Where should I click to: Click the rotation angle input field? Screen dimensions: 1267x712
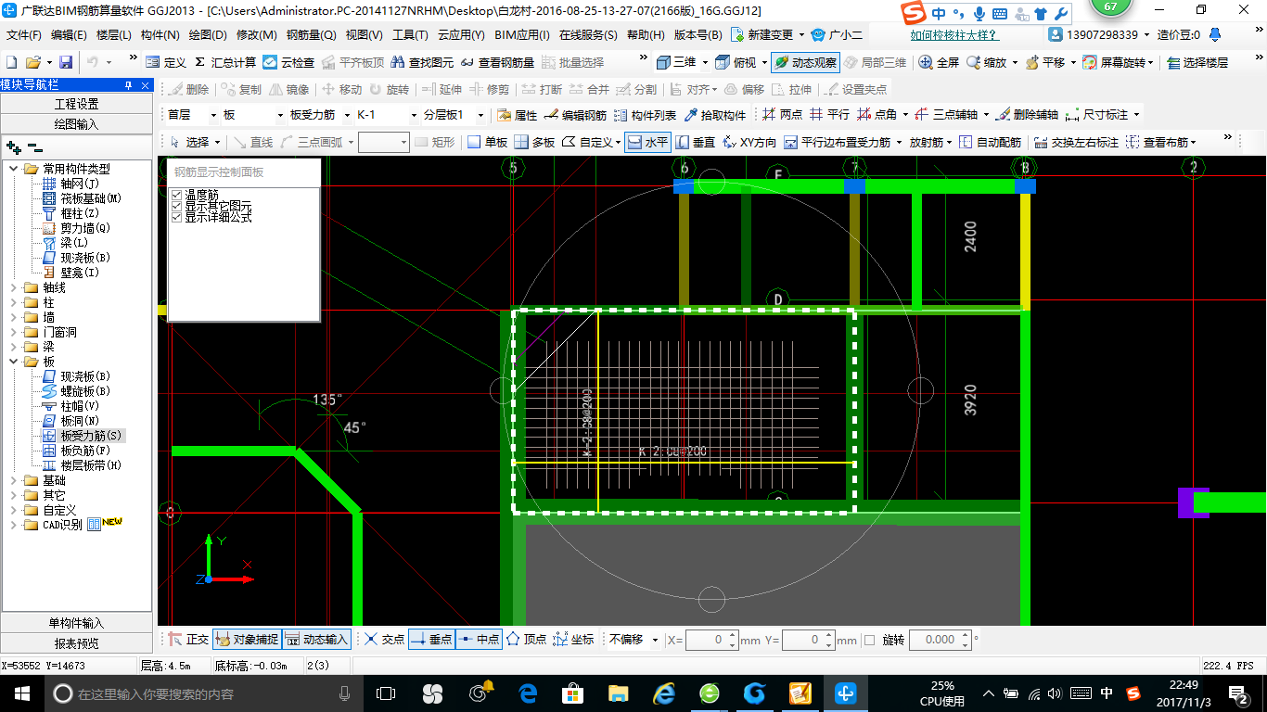(x=940, y=640)
